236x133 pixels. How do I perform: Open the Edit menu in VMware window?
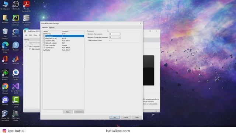[x=30, y=35]
